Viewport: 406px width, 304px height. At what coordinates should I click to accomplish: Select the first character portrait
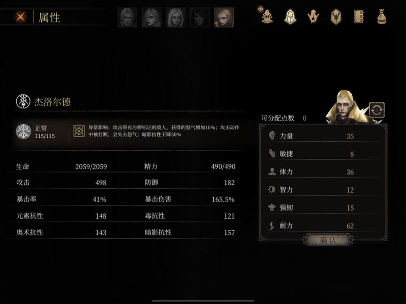click(x=127, y=17)
